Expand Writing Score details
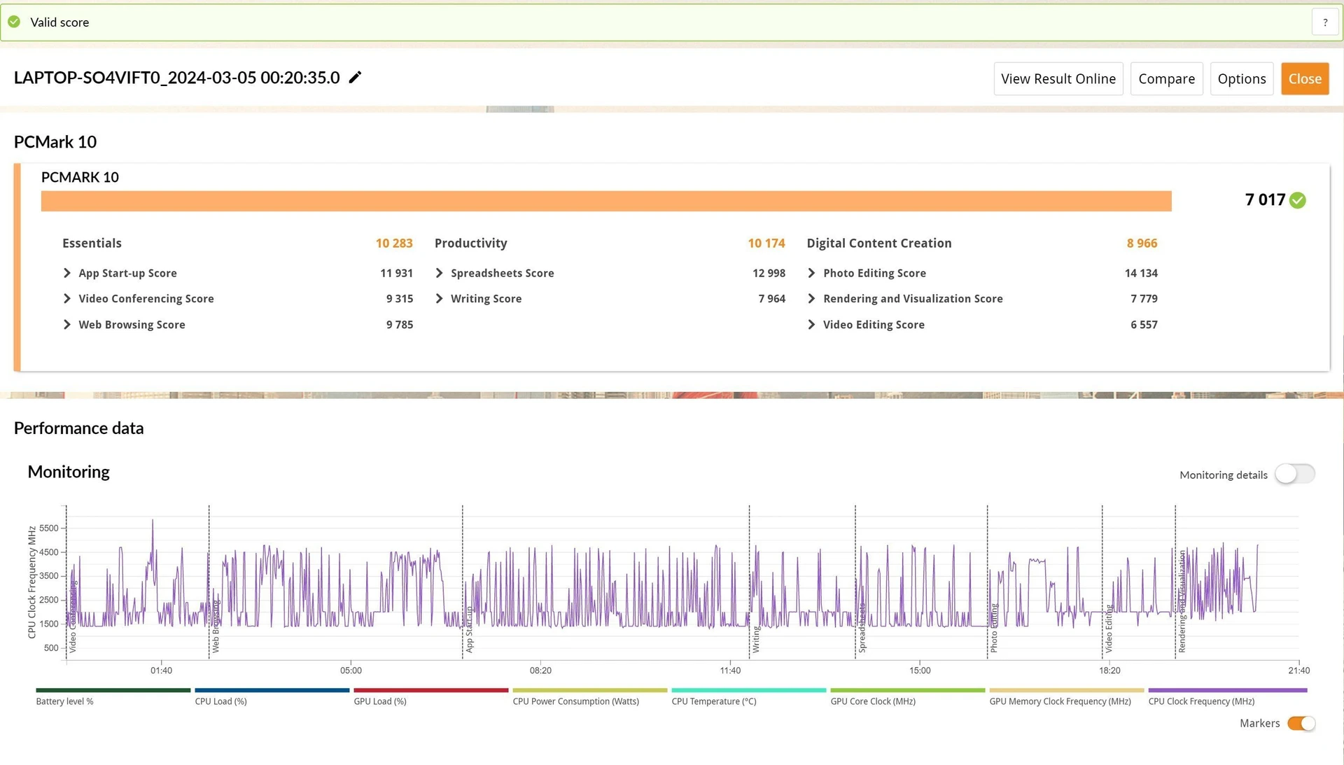Image resolution: width=1344 pixels, height=765 pixels. [439, 298]
